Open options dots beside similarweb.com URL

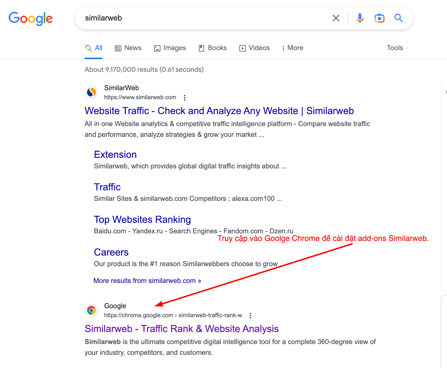(184, 98)
